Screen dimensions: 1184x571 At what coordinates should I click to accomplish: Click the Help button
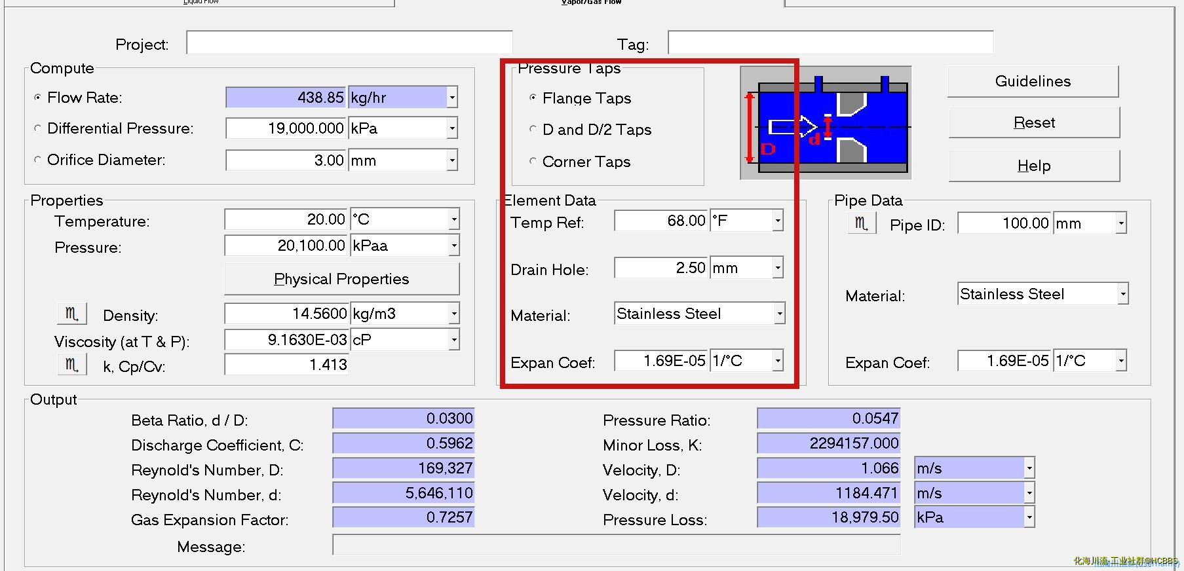coord(1034,166)
